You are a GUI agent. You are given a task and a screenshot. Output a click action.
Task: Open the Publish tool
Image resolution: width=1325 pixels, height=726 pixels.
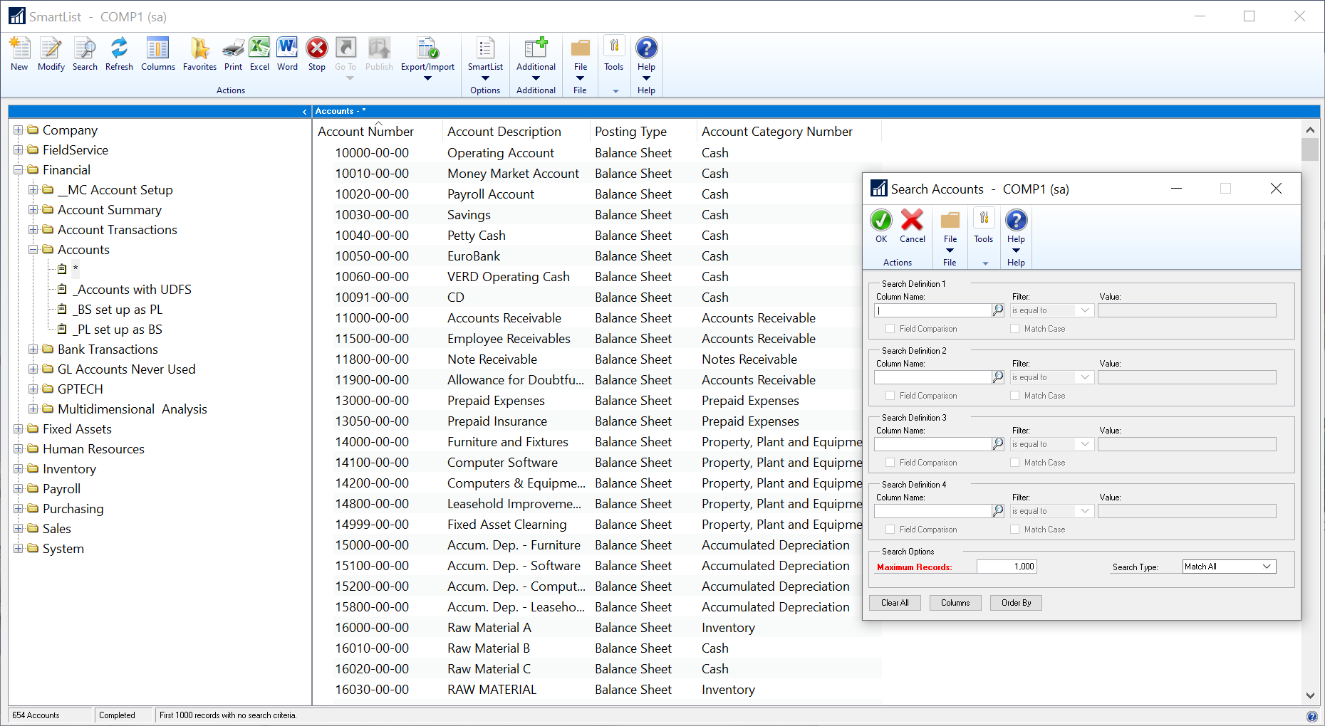[x=378, y=50]
